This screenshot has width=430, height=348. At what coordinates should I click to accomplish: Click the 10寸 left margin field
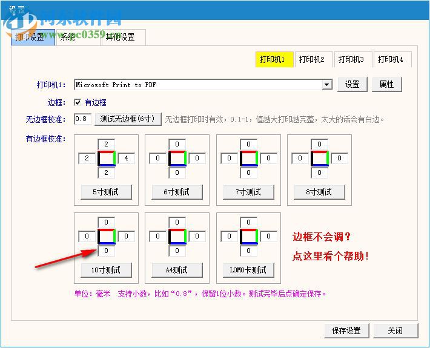point(87,236)
